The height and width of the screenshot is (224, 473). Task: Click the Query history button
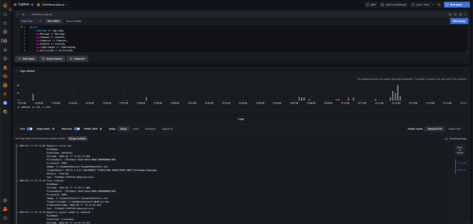click(52, 59)
